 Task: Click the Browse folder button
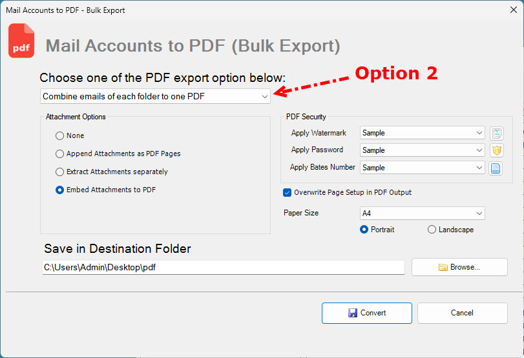pyautogui.click(x=459, y=267)
